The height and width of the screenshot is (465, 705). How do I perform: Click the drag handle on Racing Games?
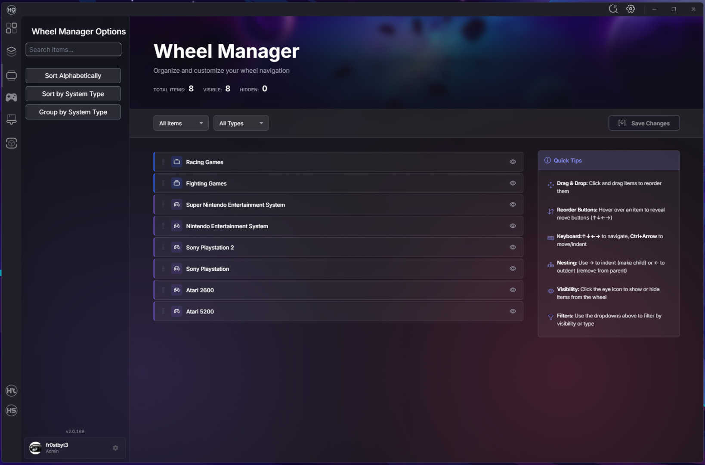(163, 162)
